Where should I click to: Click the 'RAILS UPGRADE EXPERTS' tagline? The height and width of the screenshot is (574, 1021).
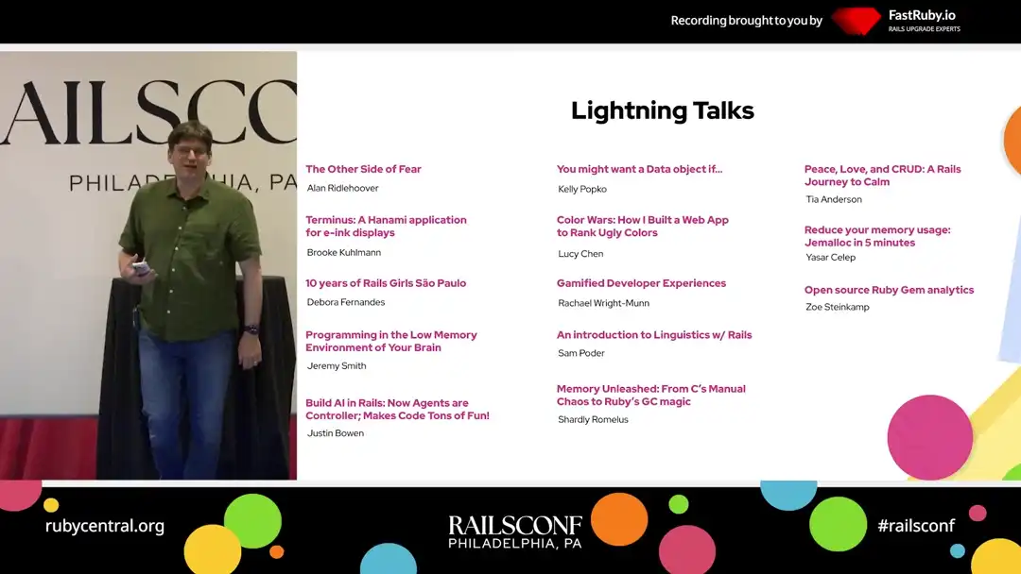pyautogui.click(x=924, y=29)
